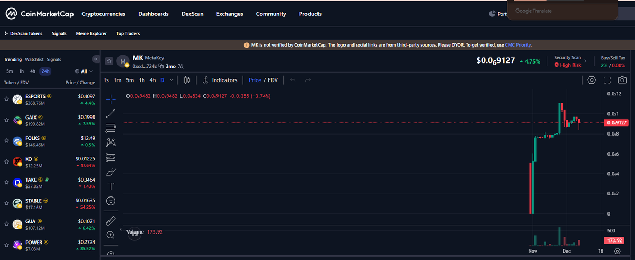
Task: Select the long position forecasting tool
Action: [x=111, y=157]
